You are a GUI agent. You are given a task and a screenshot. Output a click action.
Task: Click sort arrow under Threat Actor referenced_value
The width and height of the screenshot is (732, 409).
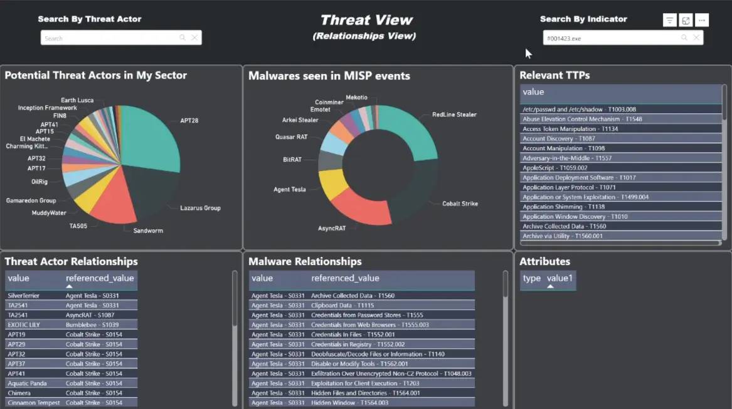tap(69, 286)
